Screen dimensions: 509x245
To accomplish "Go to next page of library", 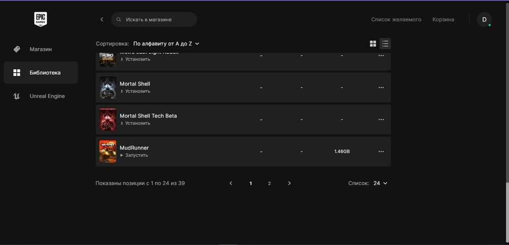I will [x=289, y=183].
